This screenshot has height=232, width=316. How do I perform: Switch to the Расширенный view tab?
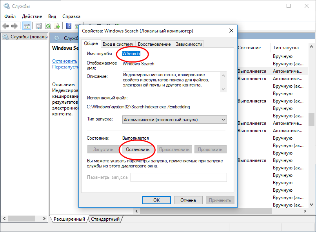69,219
